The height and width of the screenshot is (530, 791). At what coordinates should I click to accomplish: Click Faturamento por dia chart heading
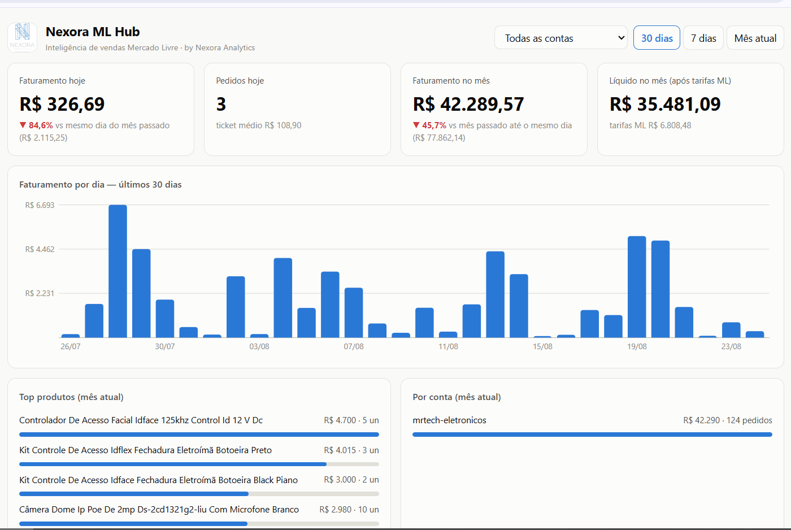tap(101, 185)
